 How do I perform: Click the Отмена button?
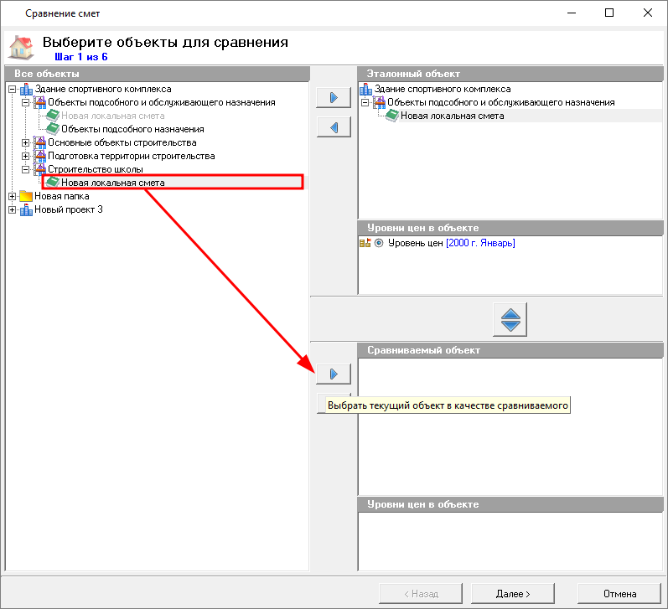point(619,593)
